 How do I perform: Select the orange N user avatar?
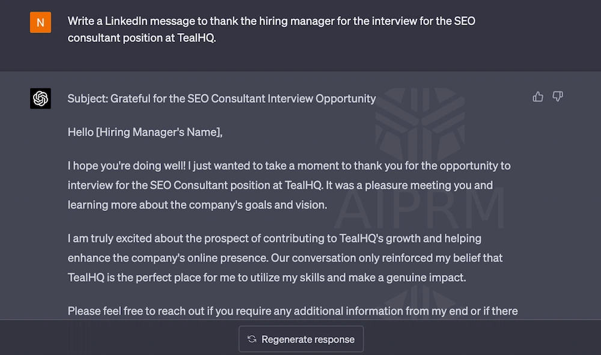41,22
